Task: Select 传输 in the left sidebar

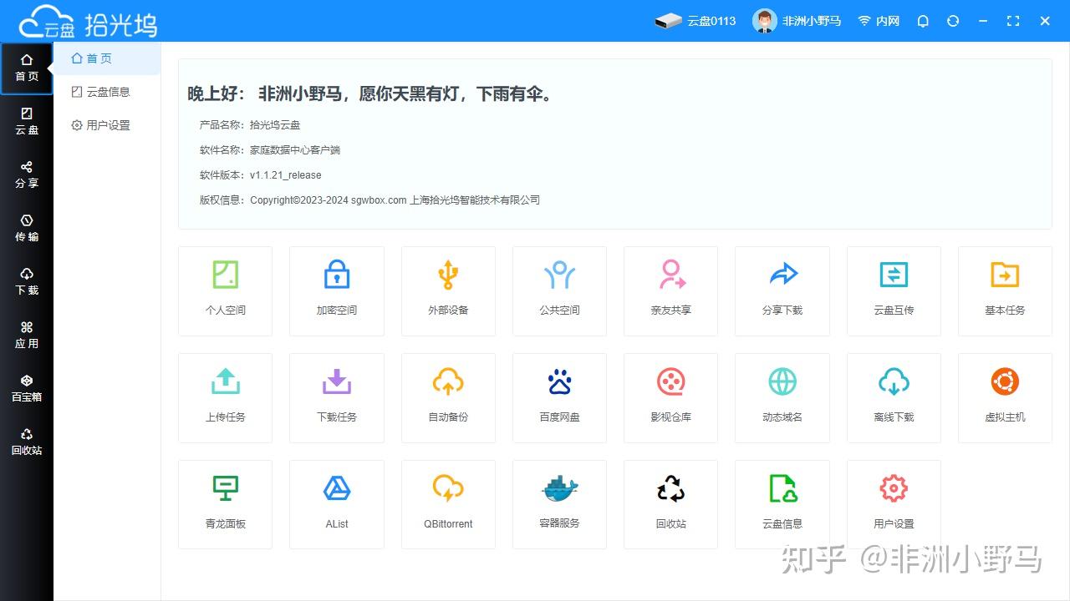Action: pyautogui.click(x=27, y=227)
